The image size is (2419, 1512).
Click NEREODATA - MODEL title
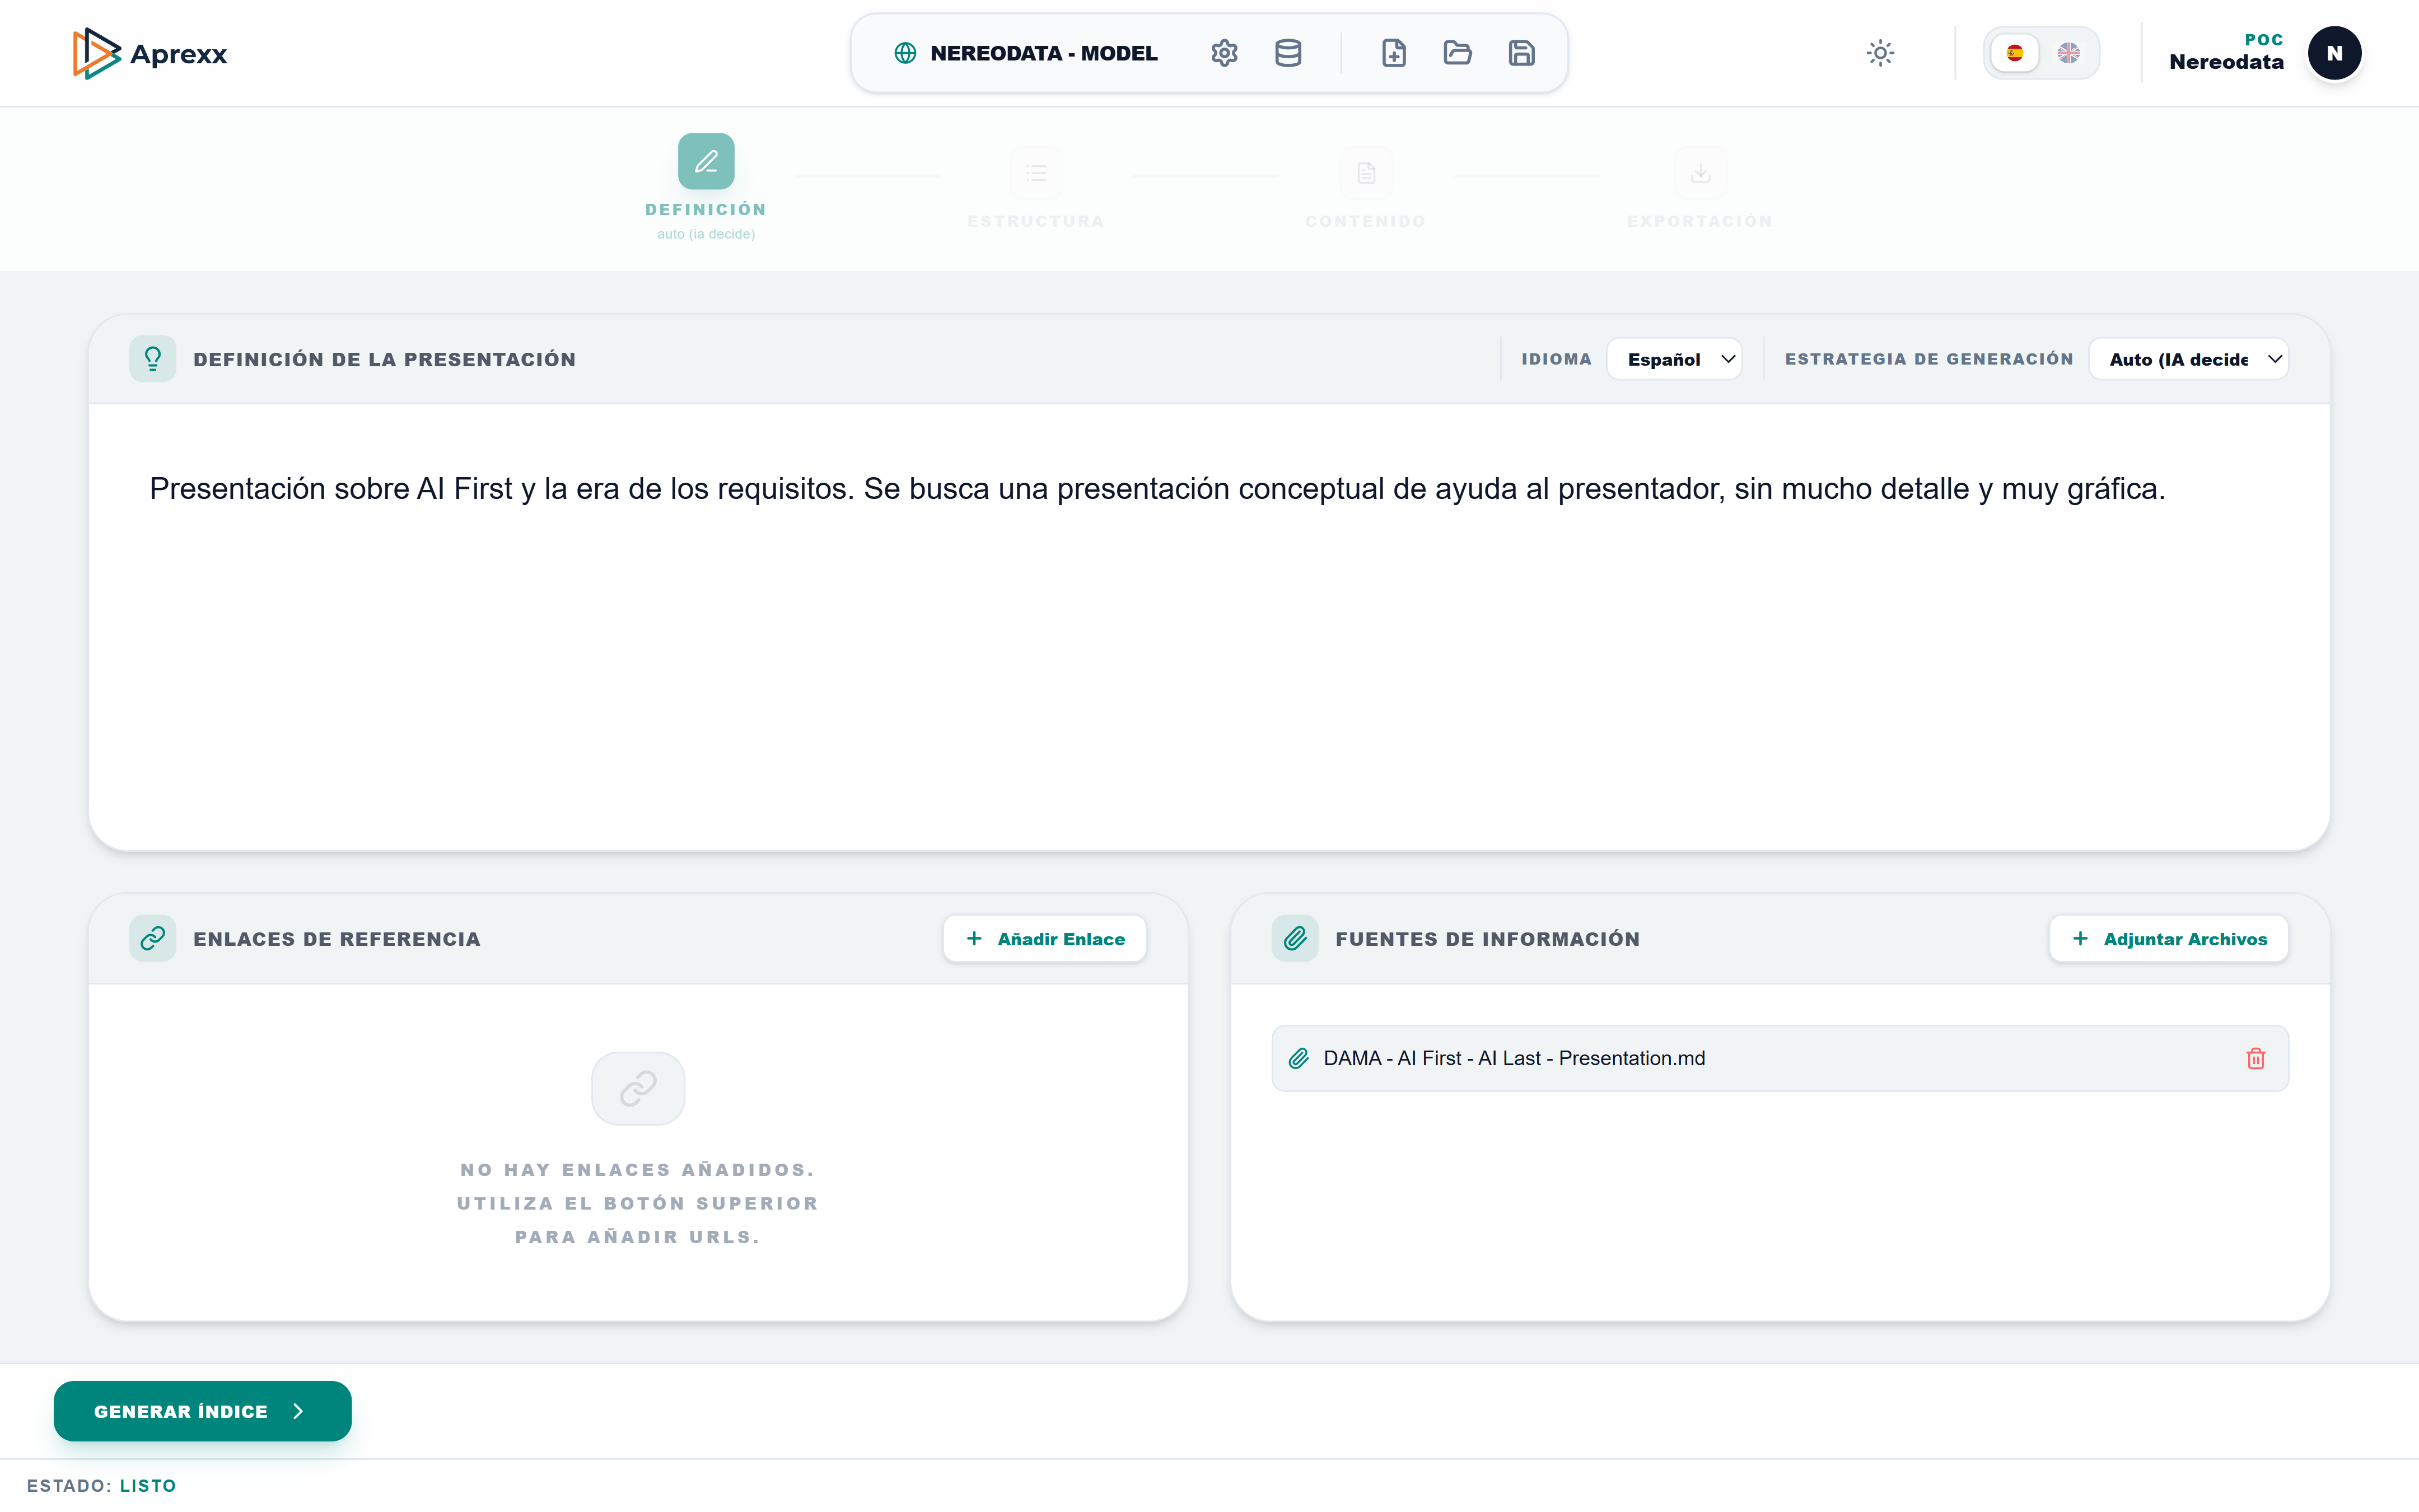pyautogui.click(x=1044, y=53)
